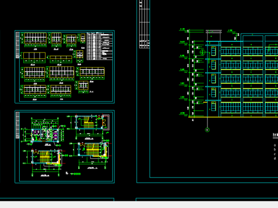
Task: Click the letter d in the notes list
Action: click(275, 158)
